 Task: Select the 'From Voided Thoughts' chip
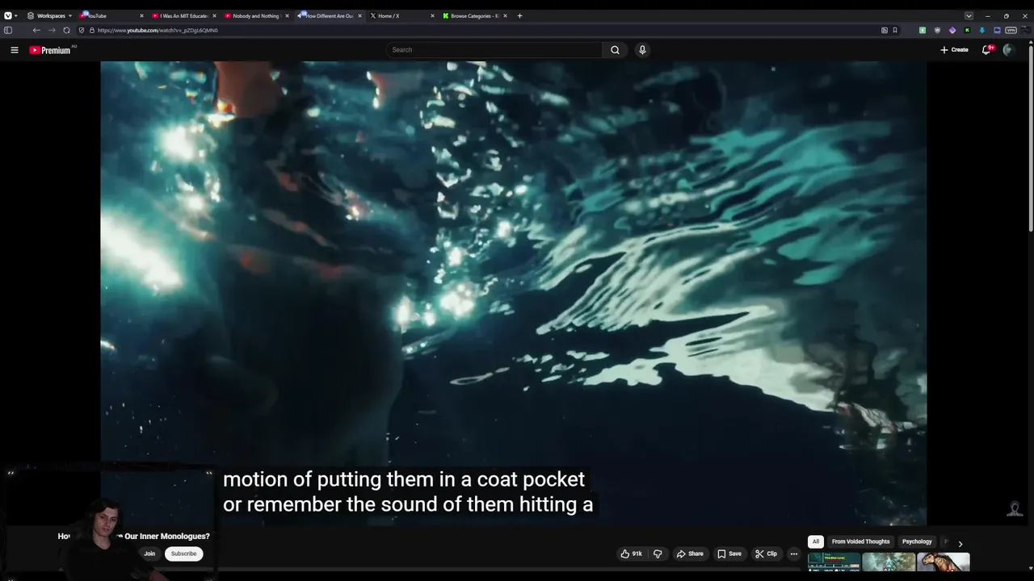point(860,541)
